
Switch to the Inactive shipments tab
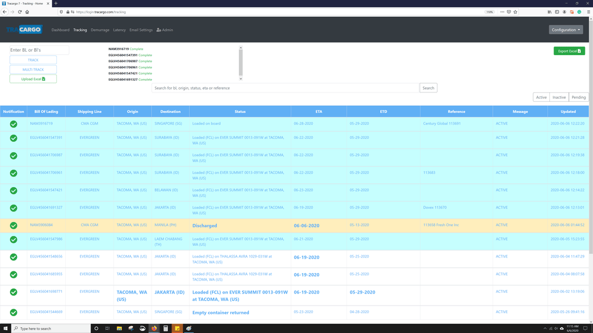pyautogui.click(x=559, y=97)
